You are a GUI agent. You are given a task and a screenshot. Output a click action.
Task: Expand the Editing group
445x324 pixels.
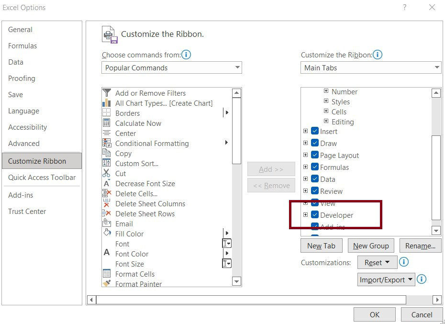[x=326, y=121]
